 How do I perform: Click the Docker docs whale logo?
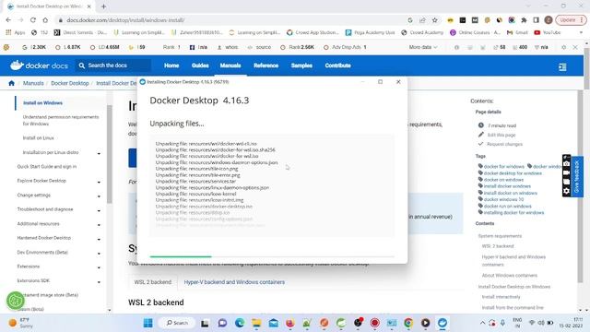(17, 65)
